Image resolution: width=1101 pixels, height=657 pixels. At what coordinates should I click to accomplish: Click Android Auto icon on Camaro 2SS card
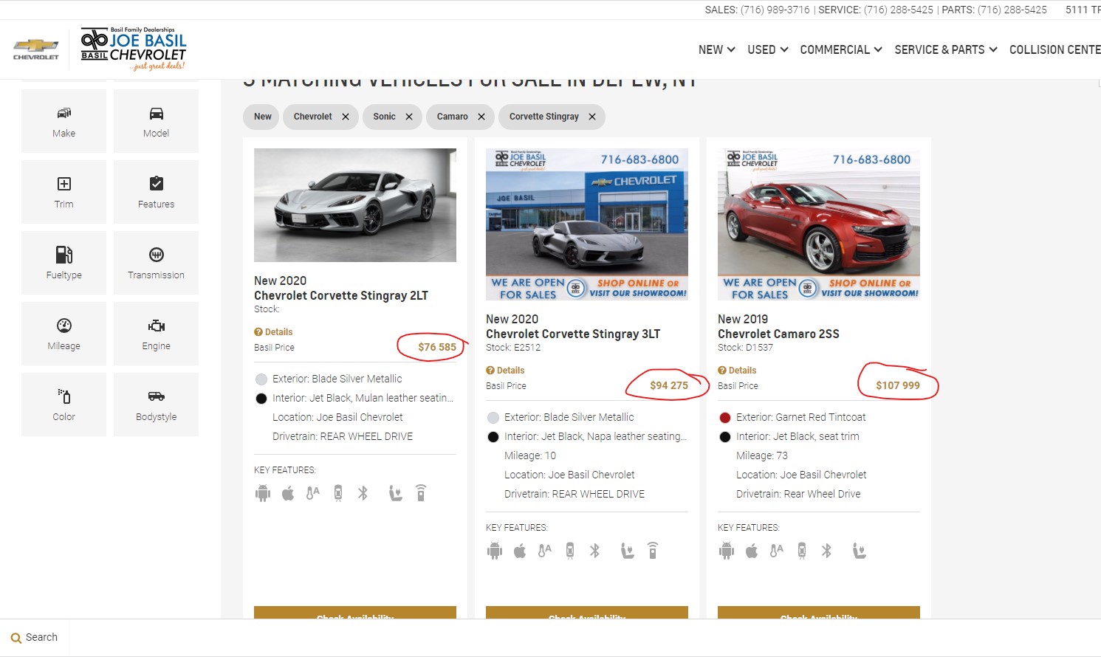click(x=727, y=551)
